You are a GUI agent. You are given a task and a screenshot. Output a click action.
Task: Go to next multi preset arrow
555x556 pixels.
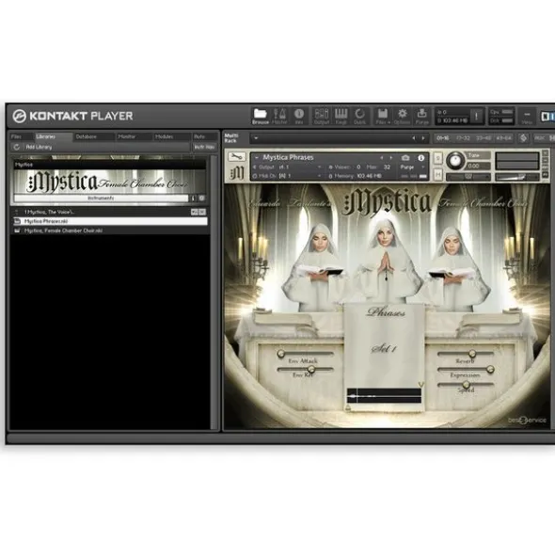pyautogui.click(x=423, y=138)
